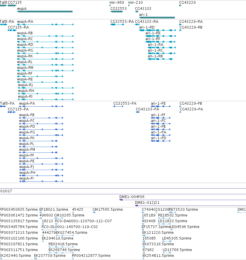The image size is (246, 260).
Task: Open the wupA-PK protein label
Action: pyautogui.click(x=27, y=138)
